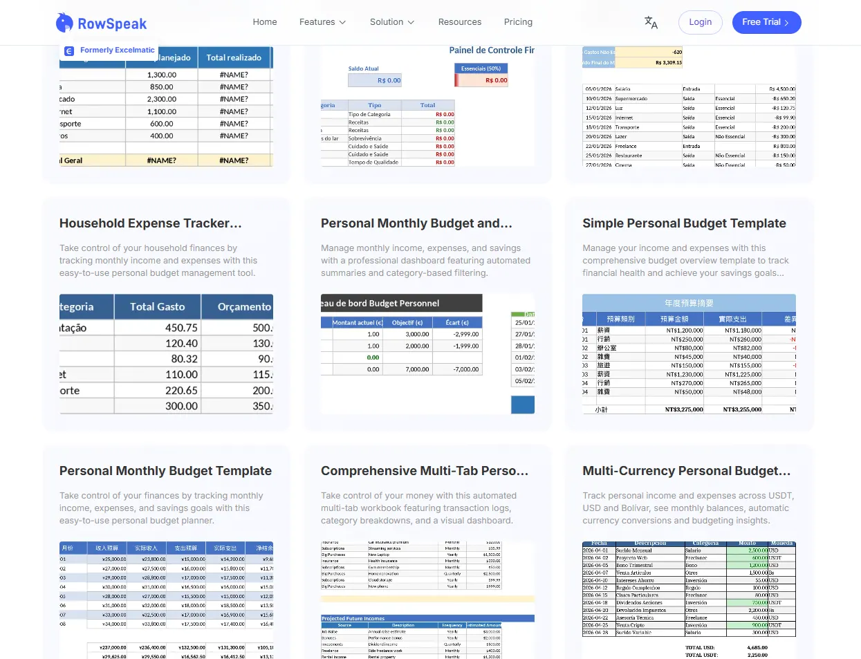Click the Login button

700,21
